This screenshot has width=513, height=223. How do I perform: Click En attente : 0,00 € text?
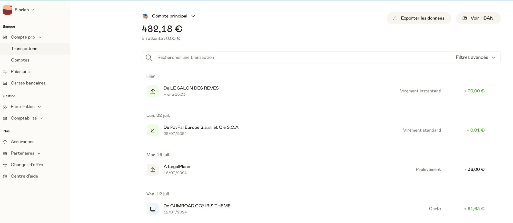[161, 39]
